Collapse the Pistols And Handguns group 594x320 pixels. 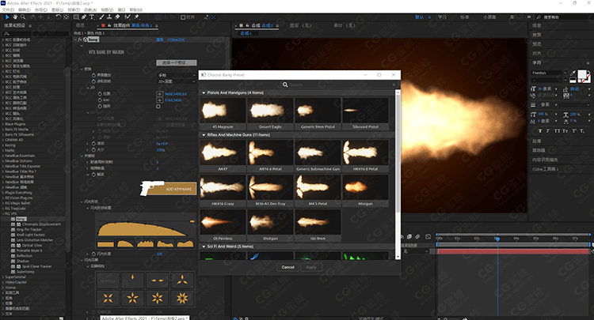pyautogui.click(x=204, y=92)
